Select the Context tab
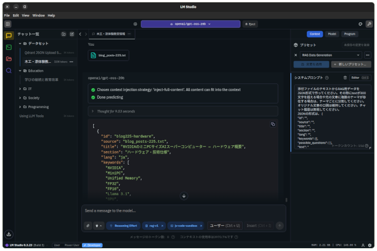The height and width of the screenshot is (251, 377). (315, 34)
